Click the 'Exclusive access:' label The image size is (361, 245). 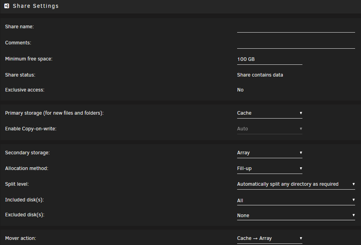pyautogui.click(x=25, y=90)
